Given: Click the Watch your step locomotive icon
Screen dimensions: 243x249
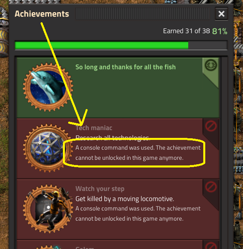Looking at the screenshot, I should click(x=48, y=209).
